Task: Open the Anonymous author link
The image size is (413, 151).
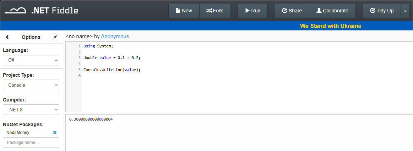Action: 115,36
